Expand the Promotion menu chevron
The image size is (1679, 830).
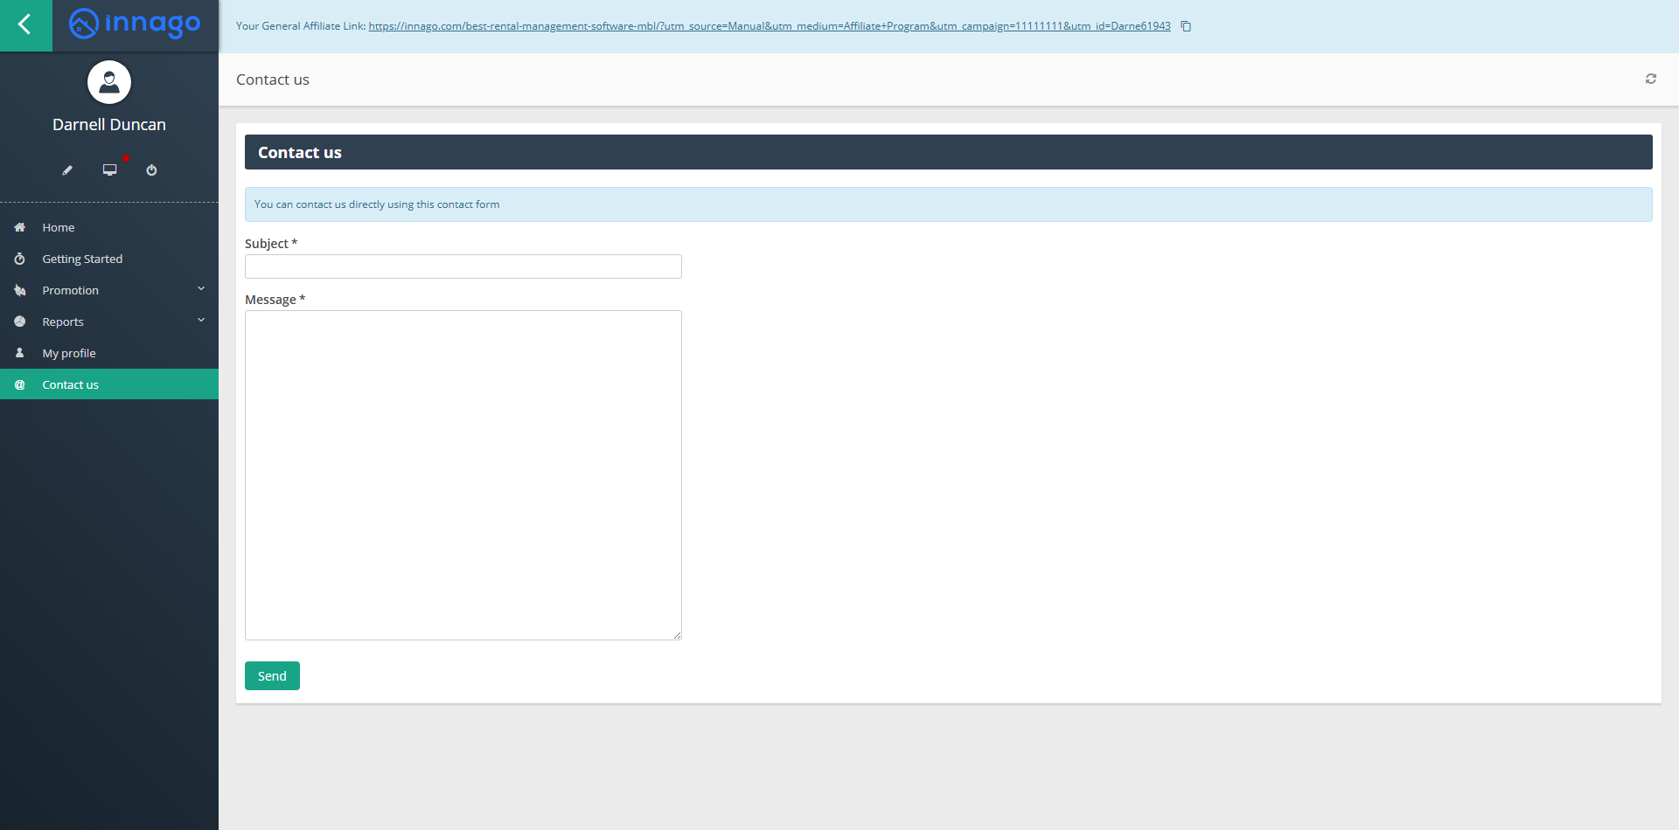(x=201, y=289)
